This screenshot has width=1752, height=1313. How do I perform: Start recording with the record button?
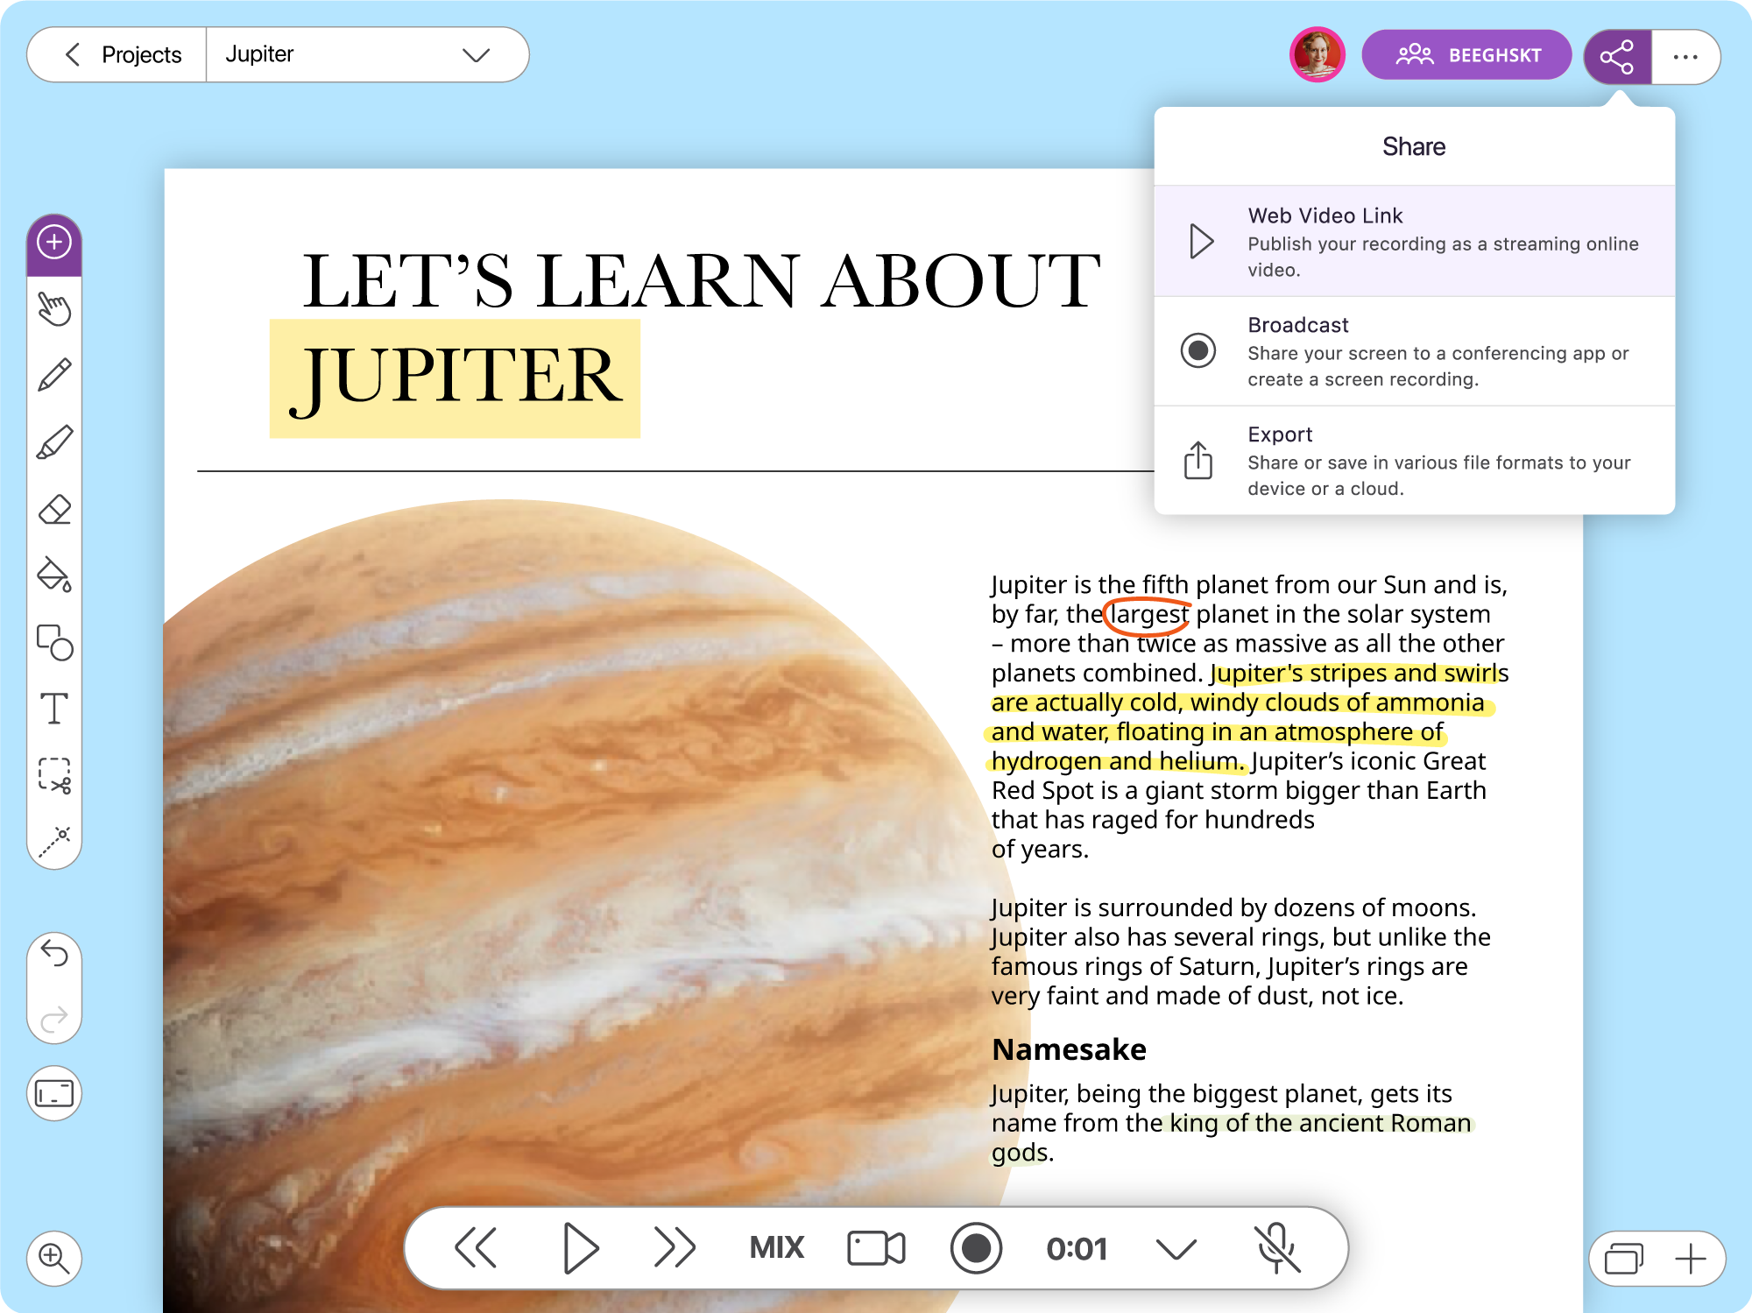tap(976, 1247)
